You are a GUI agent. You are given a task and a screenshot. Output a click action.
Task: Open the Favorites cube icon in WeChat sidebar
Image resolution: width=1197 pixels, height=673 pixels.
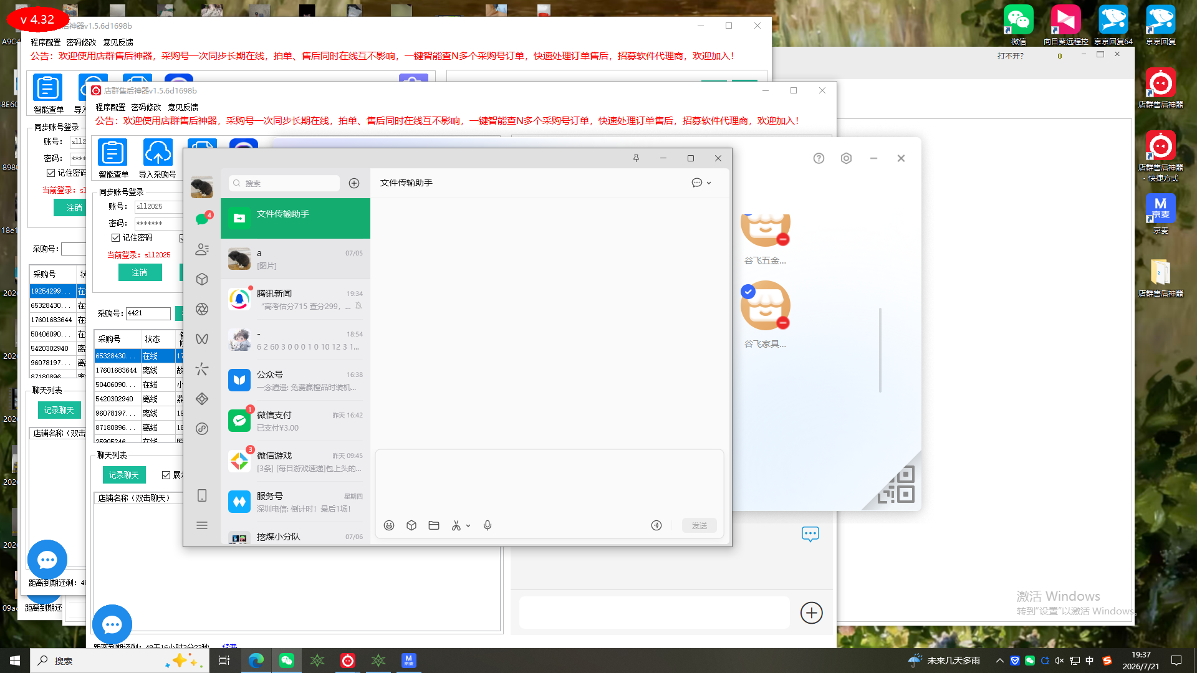202,279
